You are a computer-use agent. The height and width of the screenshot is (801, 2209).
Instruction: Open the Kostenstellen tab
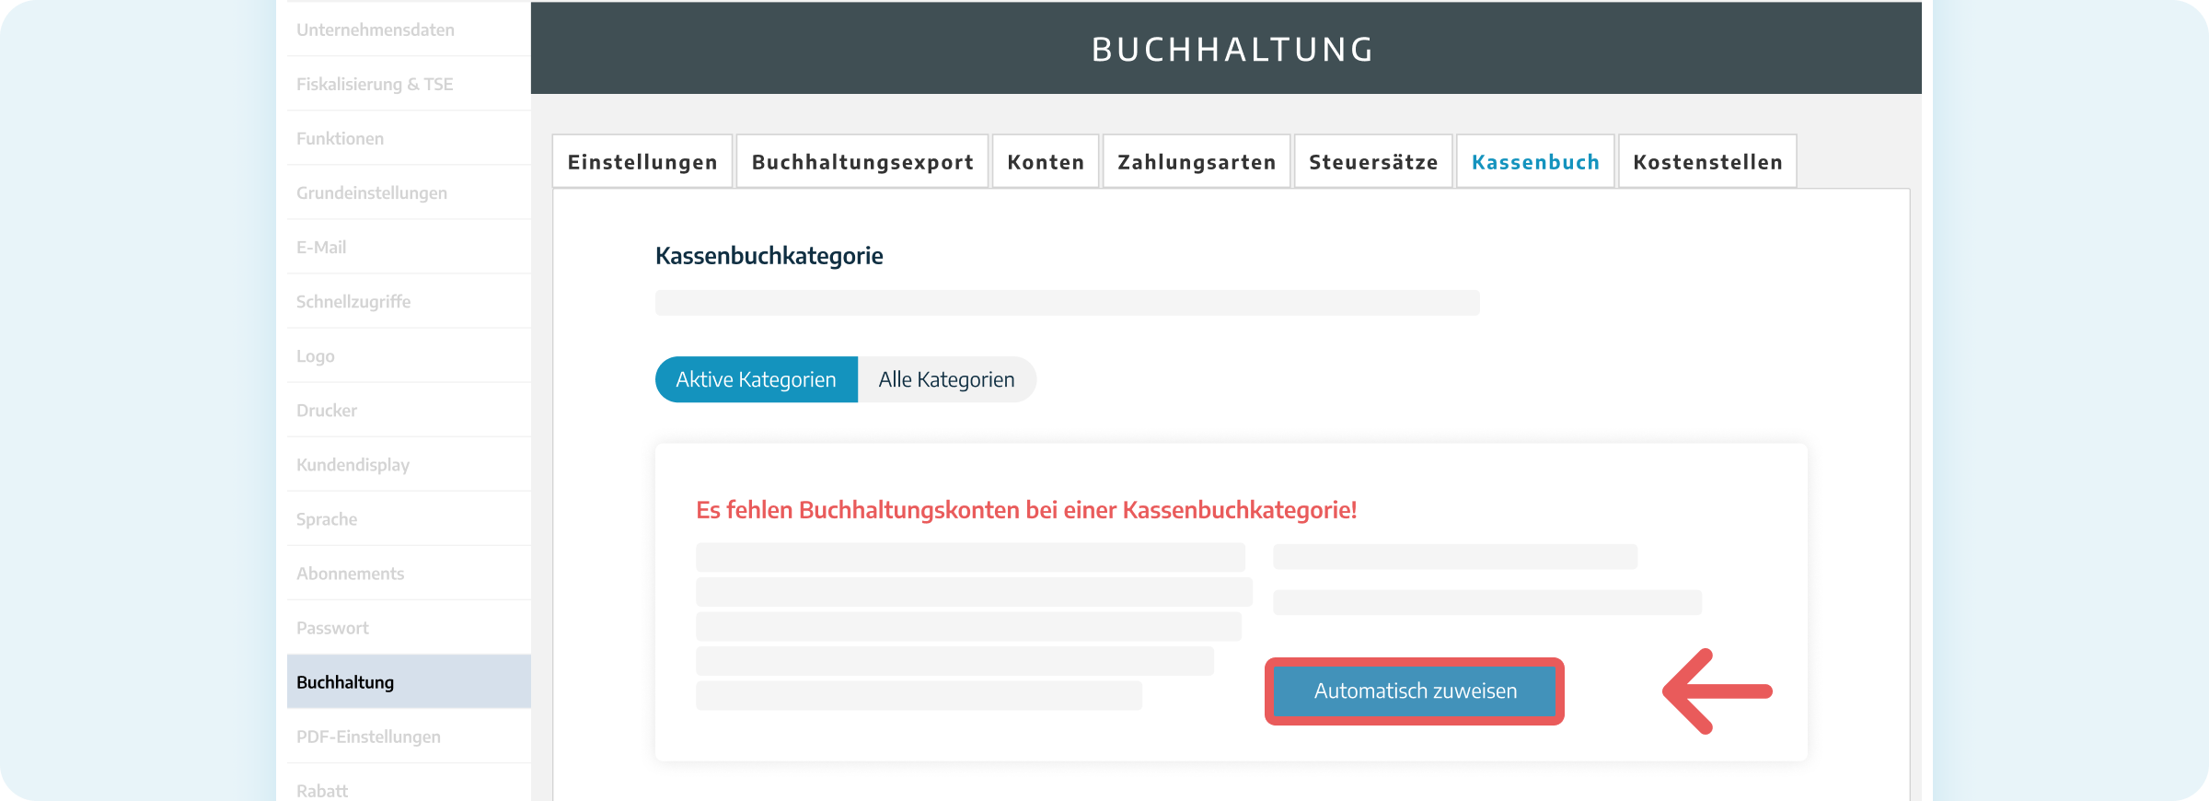(x=1707, y=162)
